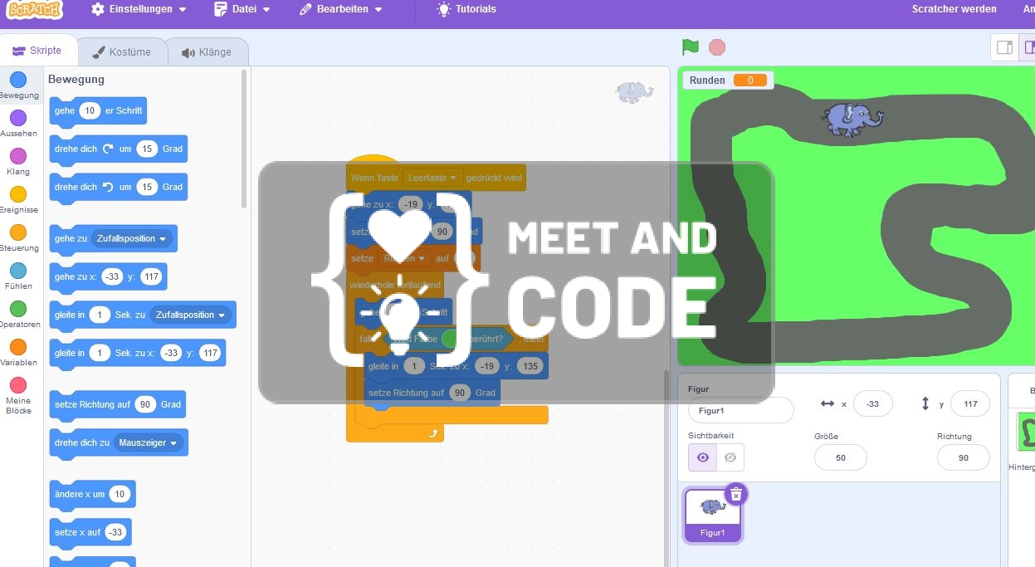Click the sprite name field Figur1
Viewport: 1035px width, 567px height.
(x=740, y=410)
